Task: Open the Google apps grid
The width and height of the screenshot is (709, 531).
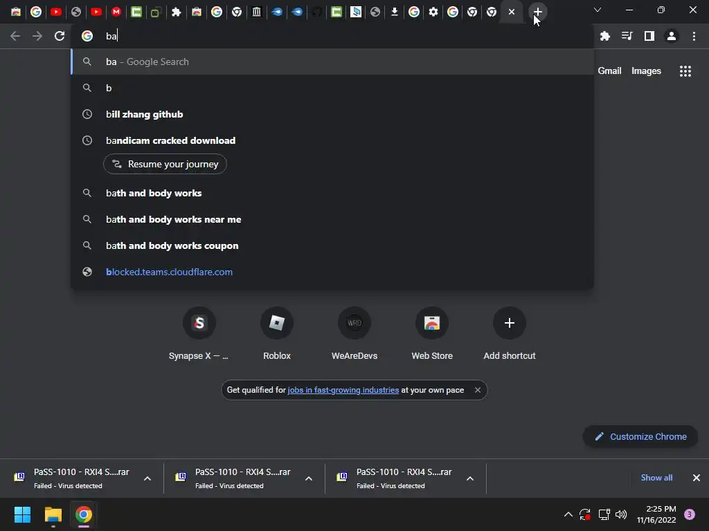Action: 685,71
